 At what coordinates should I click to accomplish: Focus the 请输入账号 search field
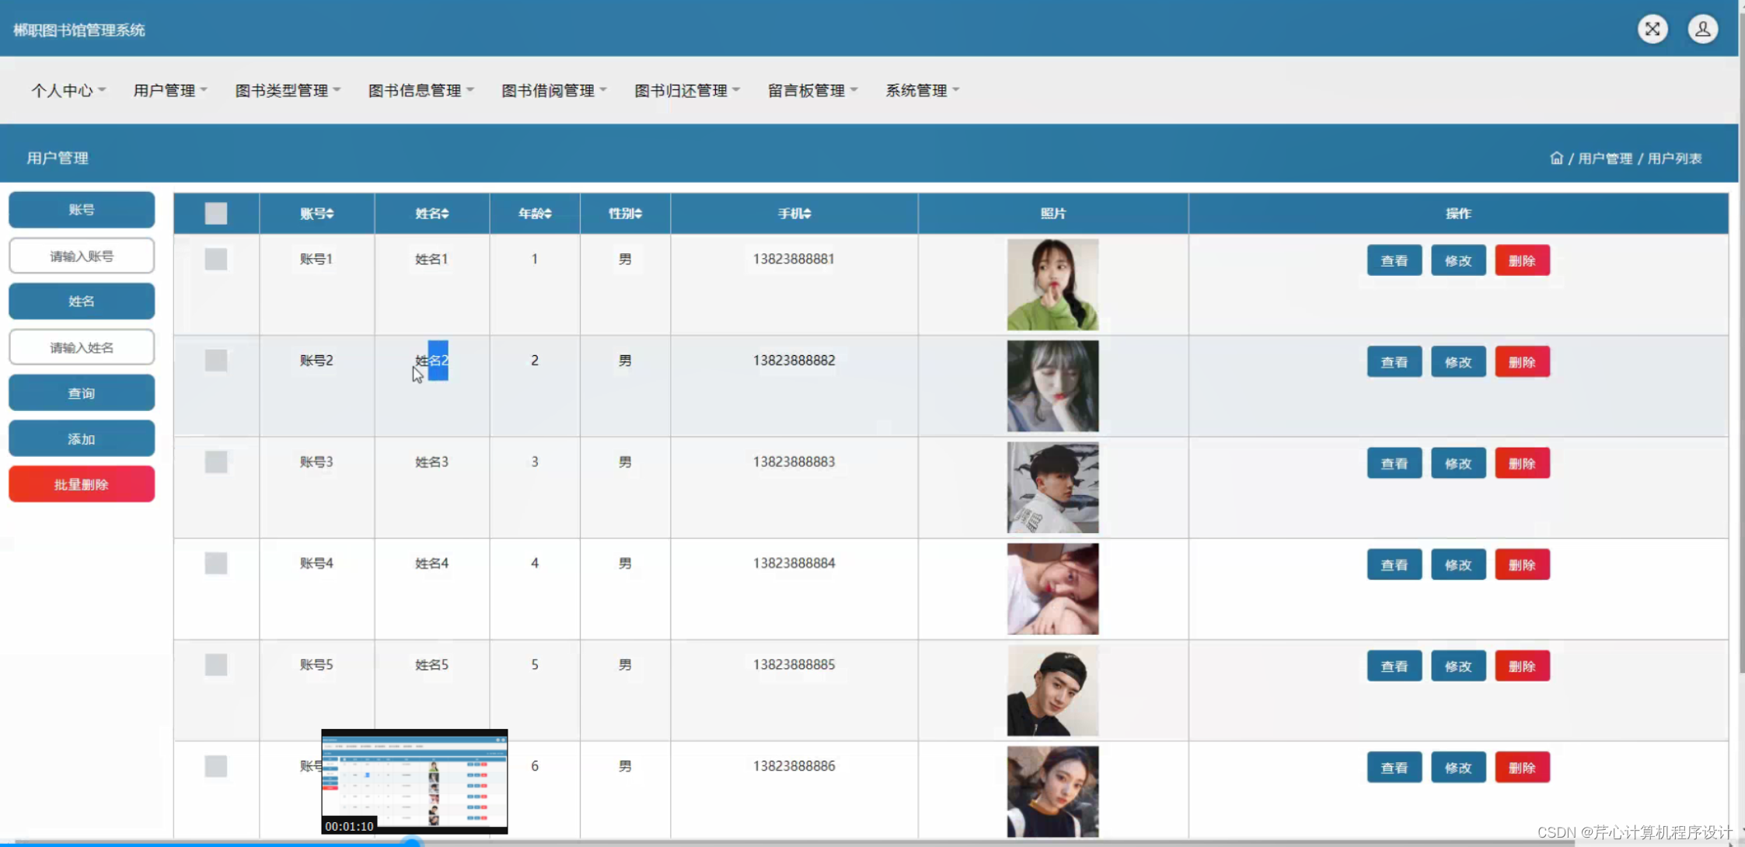82,256
